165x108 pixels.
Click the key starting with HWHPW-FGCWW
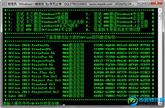click(122, 65)
